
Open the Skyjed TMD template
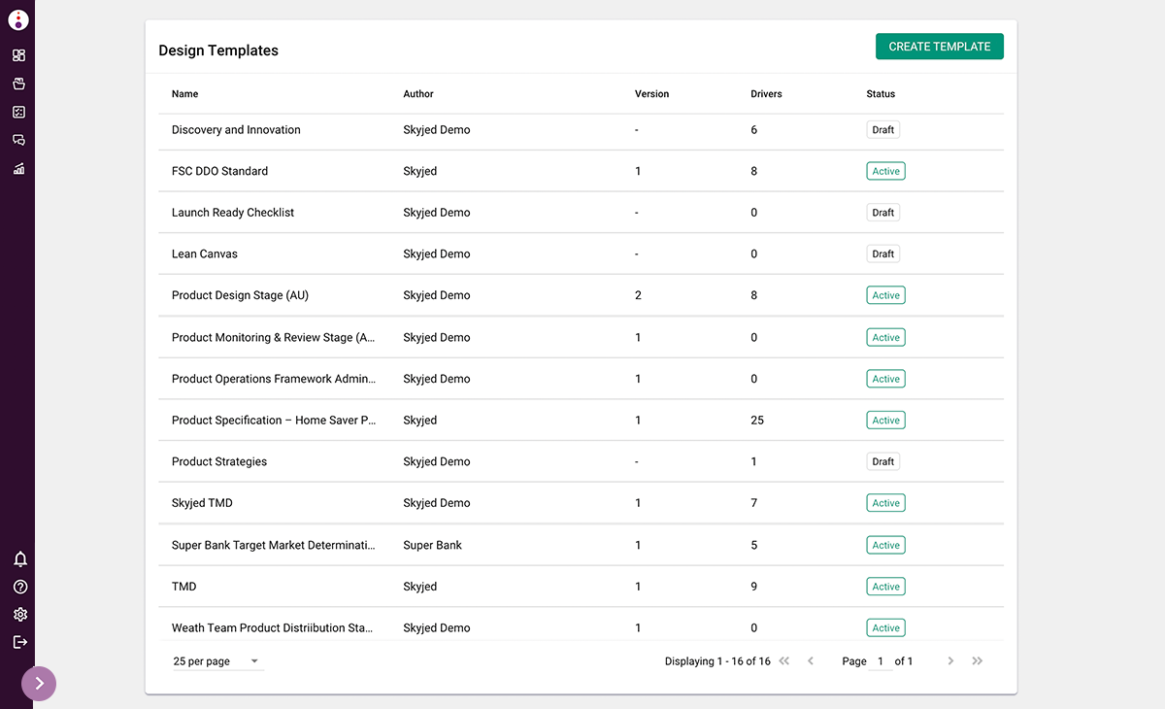click(202, 503)
